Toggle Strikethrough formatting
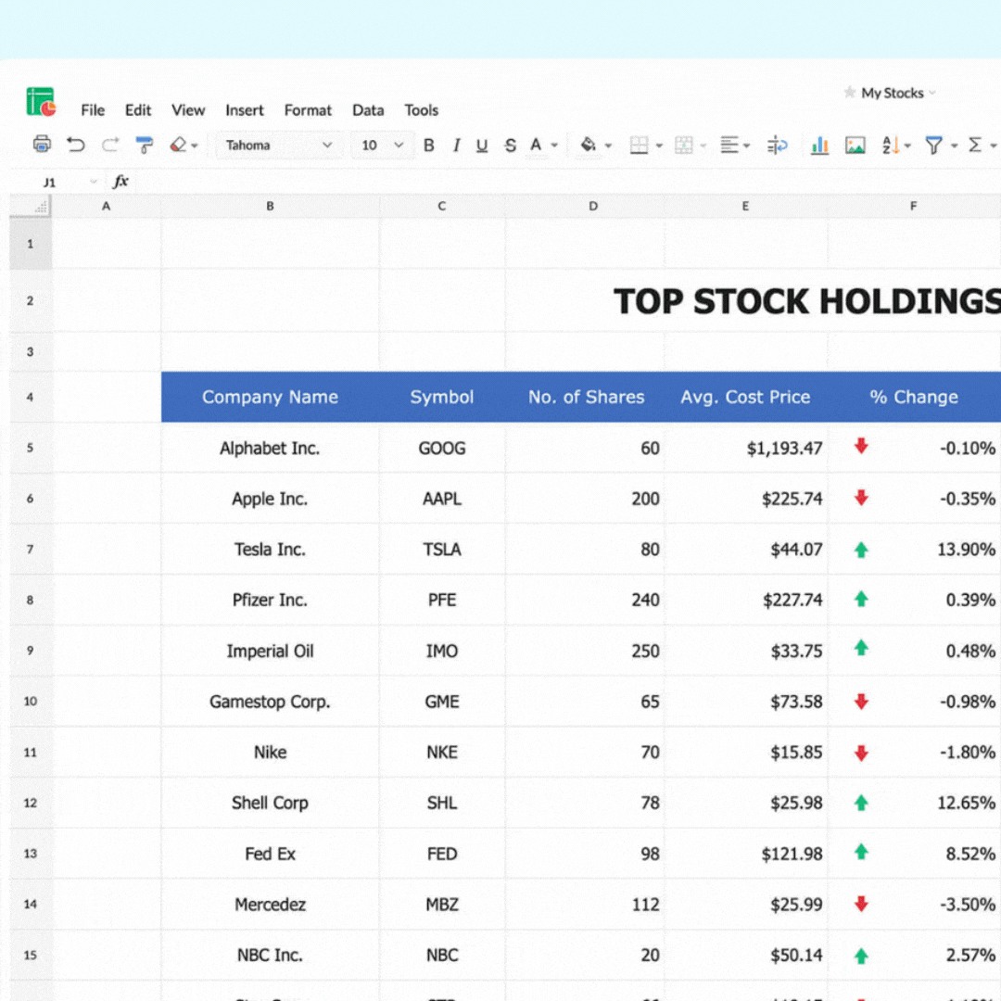Screen dimensions: 1001x1001 coord(510,146)
